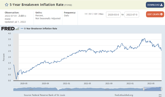Screen dimensions: 165x97
Task: Click the FRED logo in the chart
Action: tap(8, 29)
